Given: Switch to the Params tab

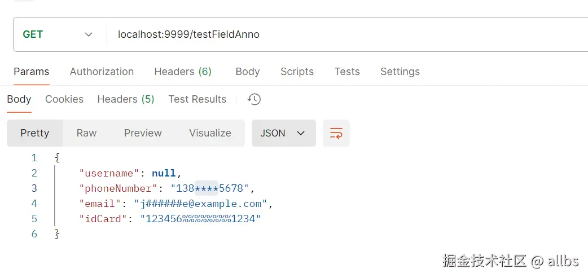Looking at the screenshot, I should (32, 72).
